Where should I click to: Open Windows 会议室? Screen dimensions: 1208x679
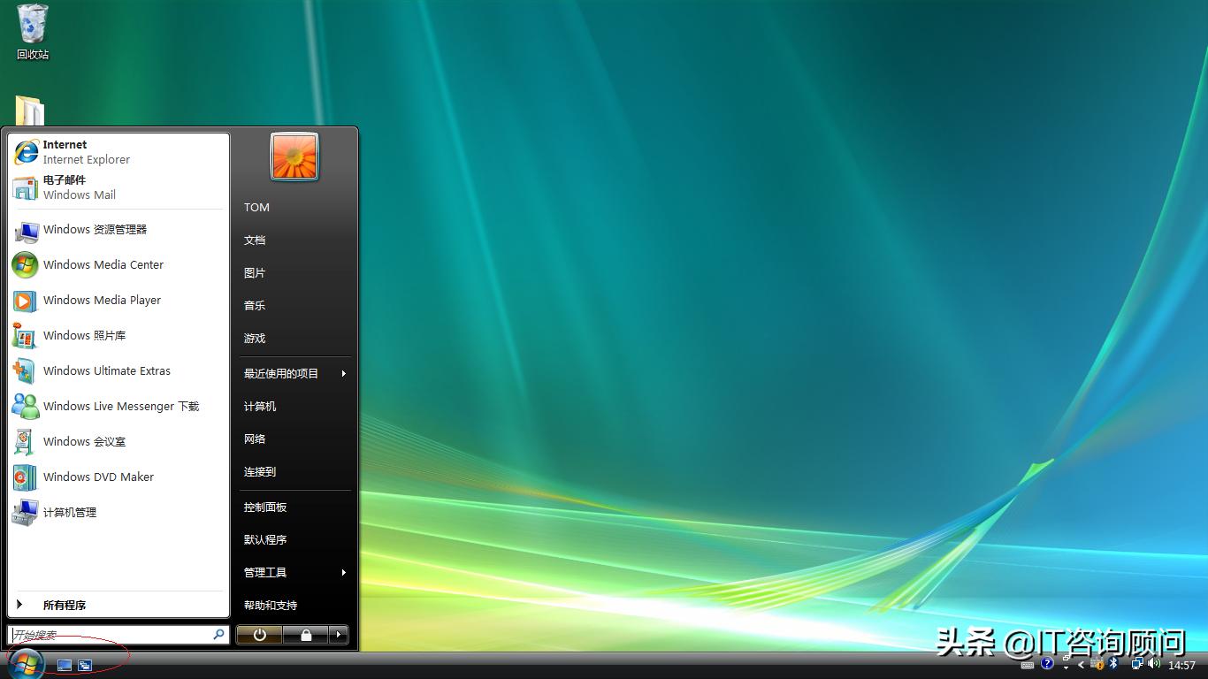tap(84, 441)
